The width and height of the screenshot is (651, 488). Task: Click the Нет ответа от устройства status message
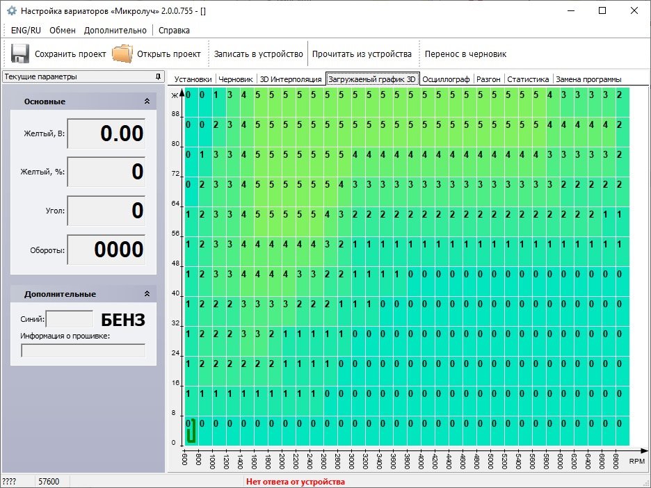tap(296, 482)
